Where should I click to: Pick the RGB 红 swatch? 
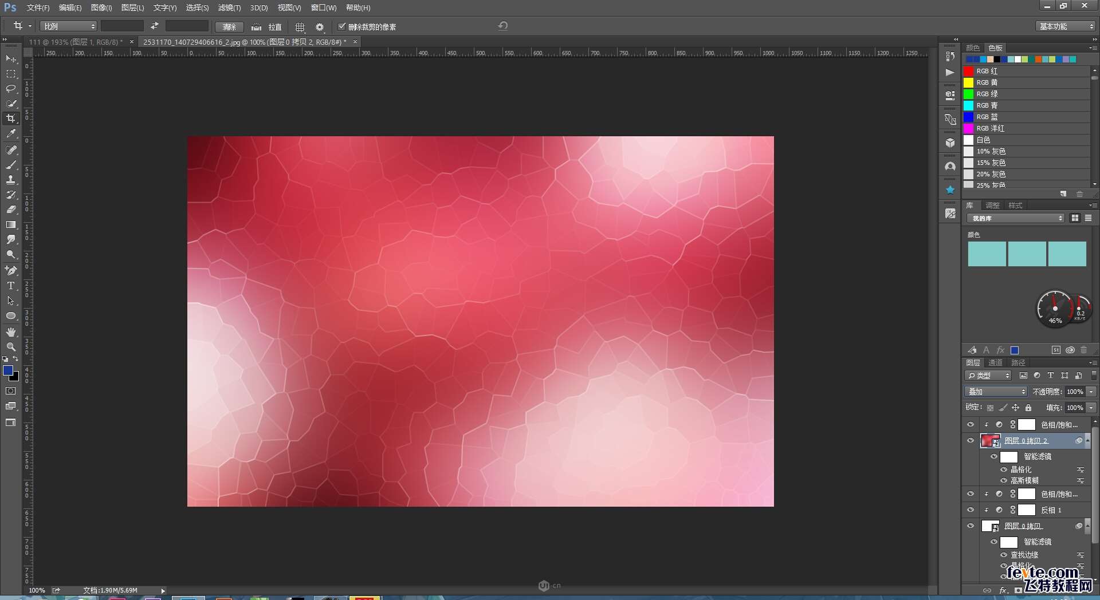pos(969,71)
